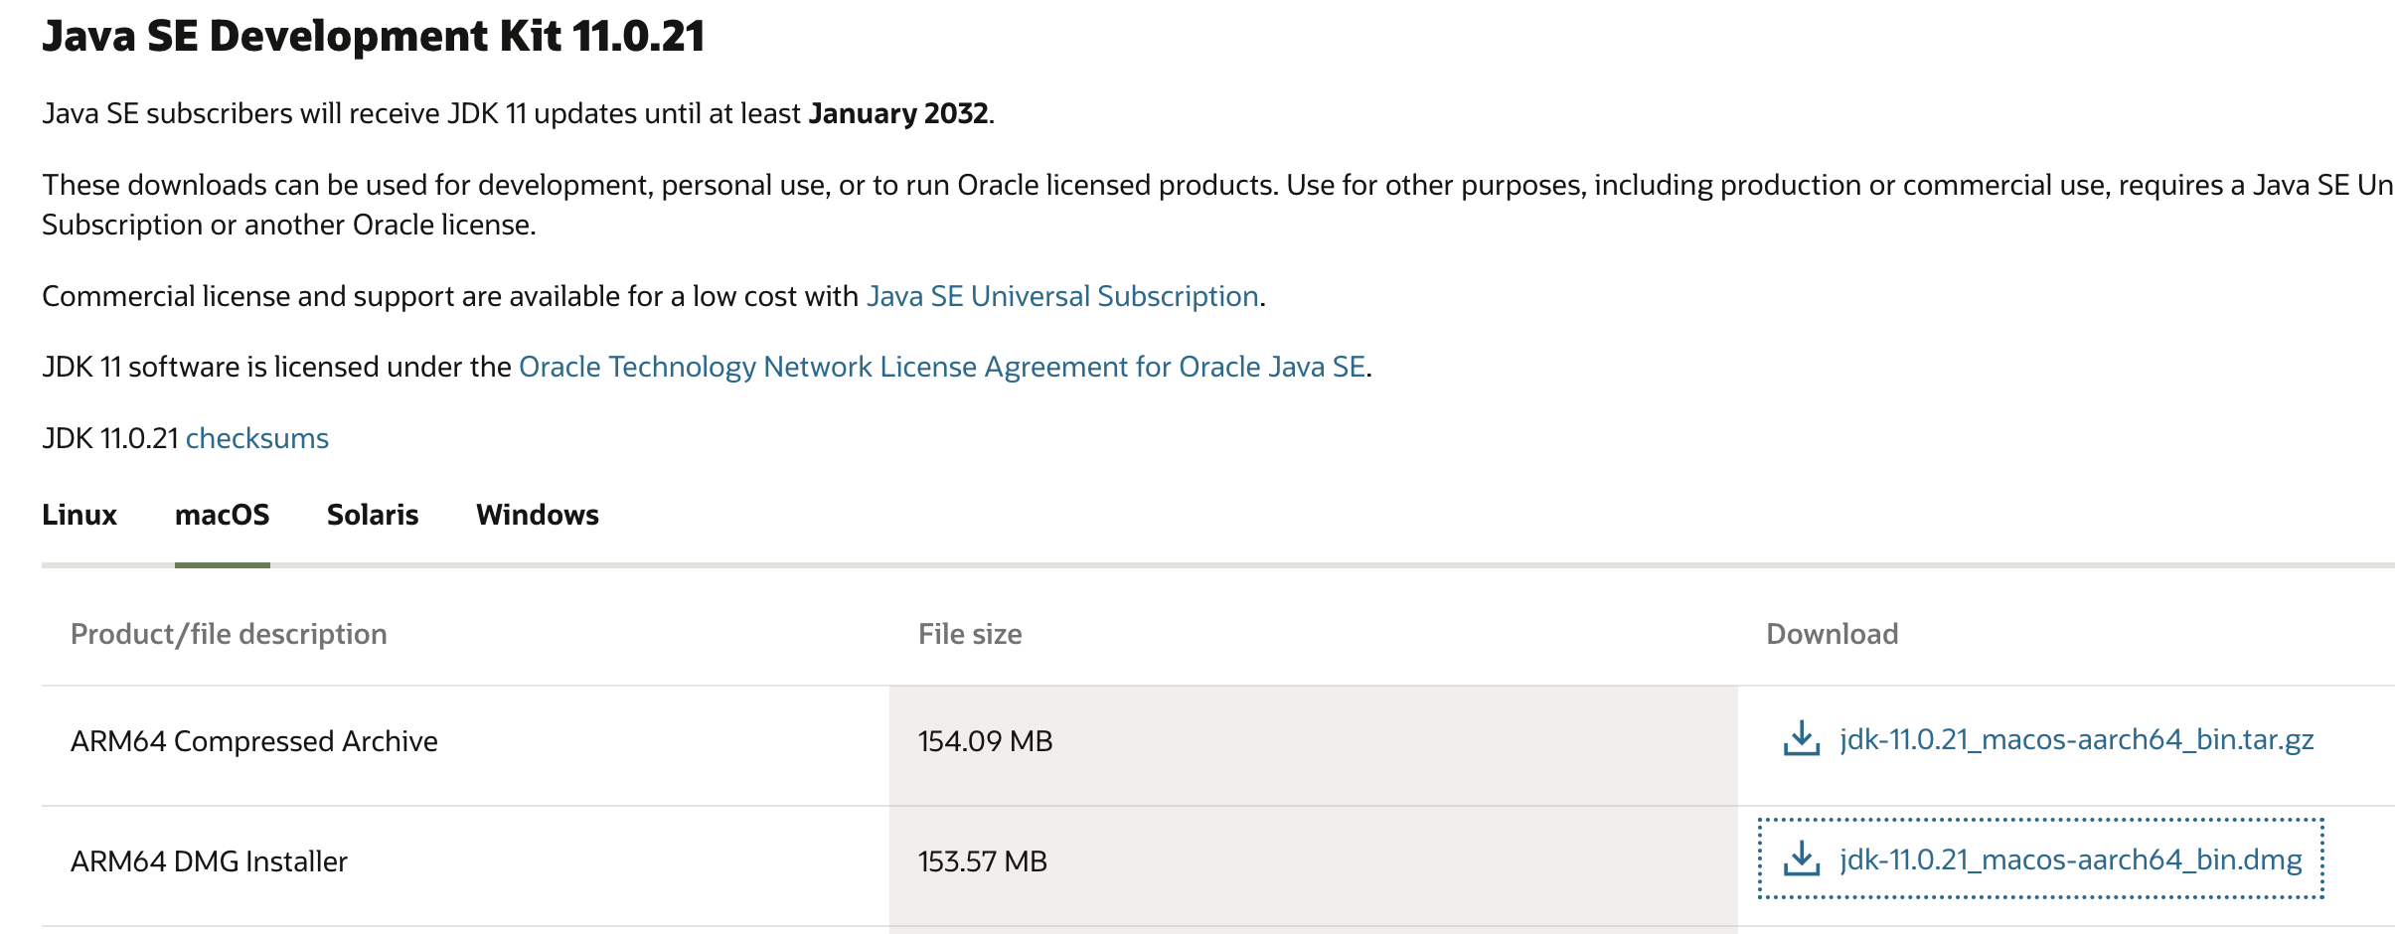This screenshot has width=2395, height=934.
Task: Switch to the Linux tab
Action: click(x=80, y=515)
